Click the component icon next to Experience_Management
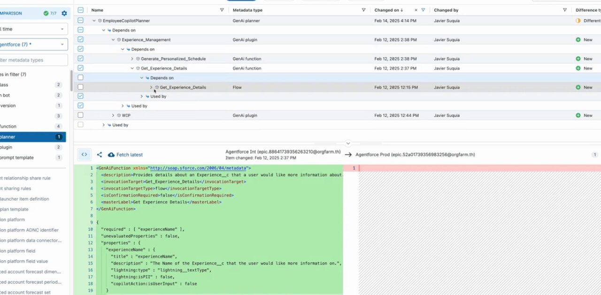Screen dimensions: 601x295 pos(119,40)
